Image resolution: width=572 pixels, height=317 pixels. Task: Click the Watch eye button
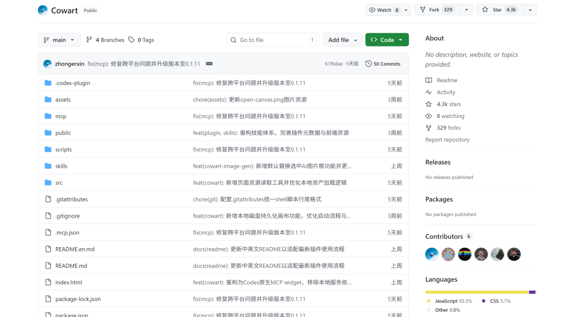(385, 10)
